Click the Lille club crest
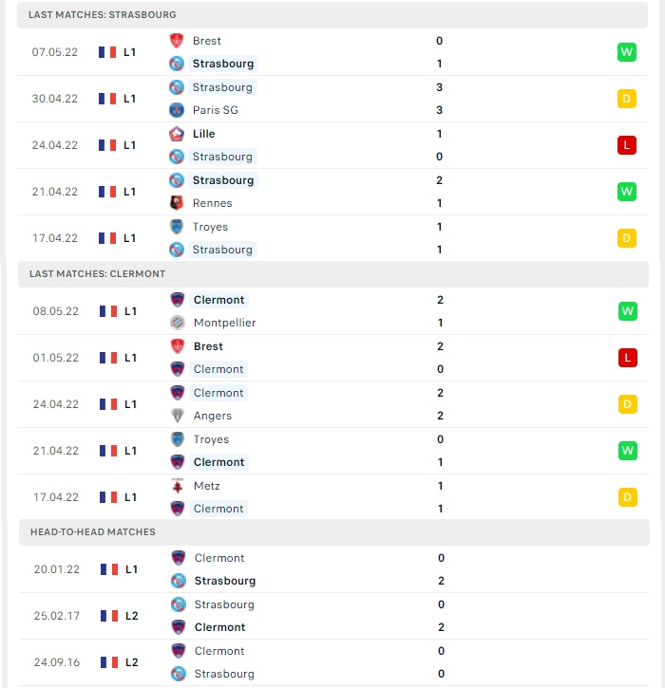Viewport: 665px width, 688px height. (177, 134)
